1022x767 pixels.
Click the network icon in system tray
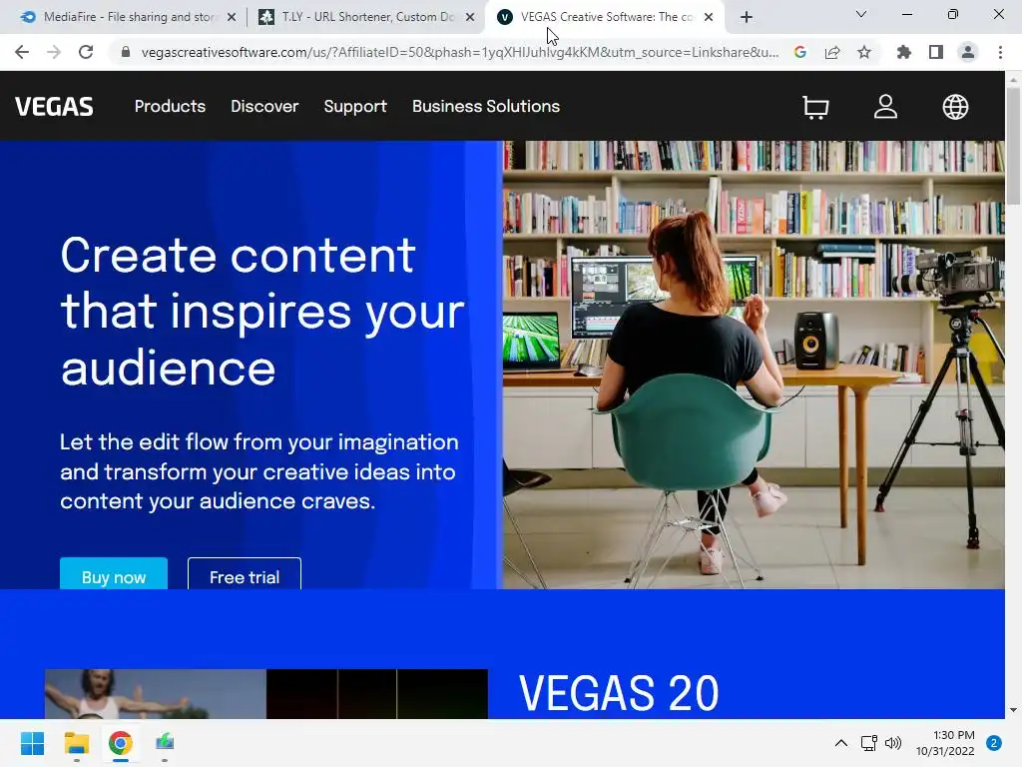(x=868, y=743)
